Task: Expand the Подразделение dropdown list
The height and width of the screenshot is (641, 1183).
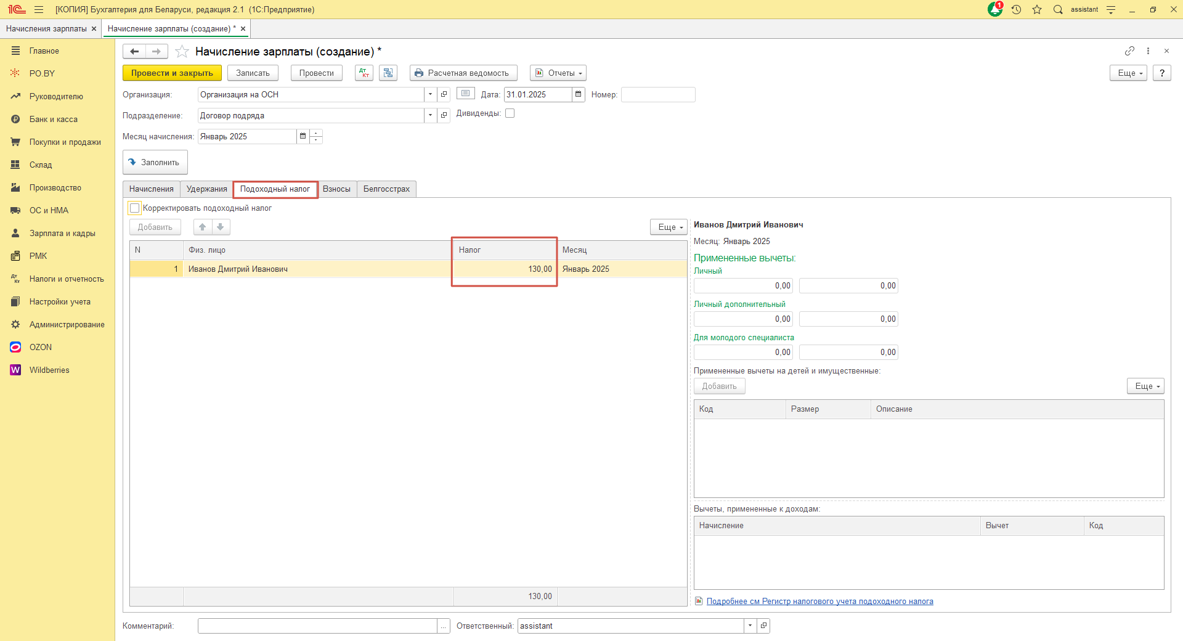Action: tap(430, 115)
